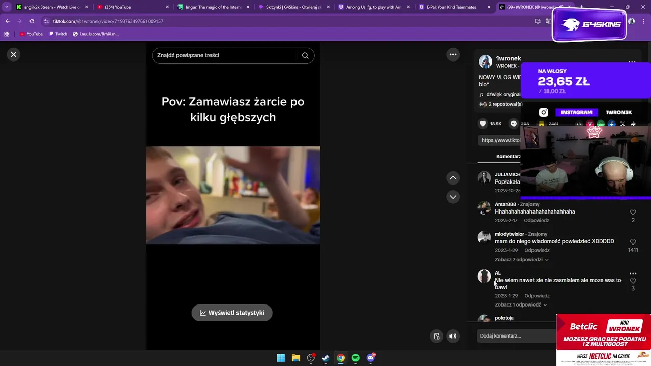Toggle the auto-scroll icon near volume
Screen dimensions: 651x366
point(437,336)
